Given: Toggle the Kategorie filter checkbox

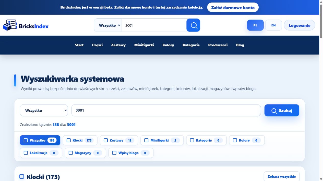Looking at the screenshot, I should (192, 140).
